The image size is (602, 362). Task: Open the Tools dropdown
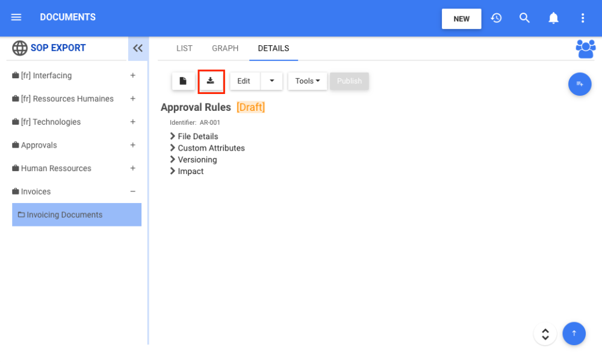coord(307,81)
